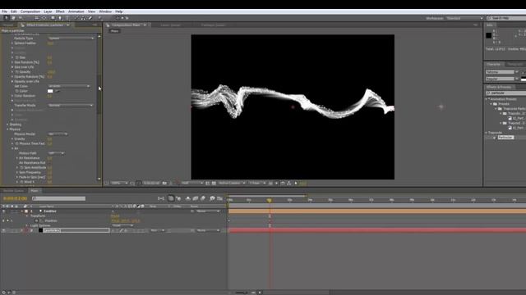Viewport: 526px width, 295px height.
Task: Expand the Size over Life property
Action: (x=12, y=67)
